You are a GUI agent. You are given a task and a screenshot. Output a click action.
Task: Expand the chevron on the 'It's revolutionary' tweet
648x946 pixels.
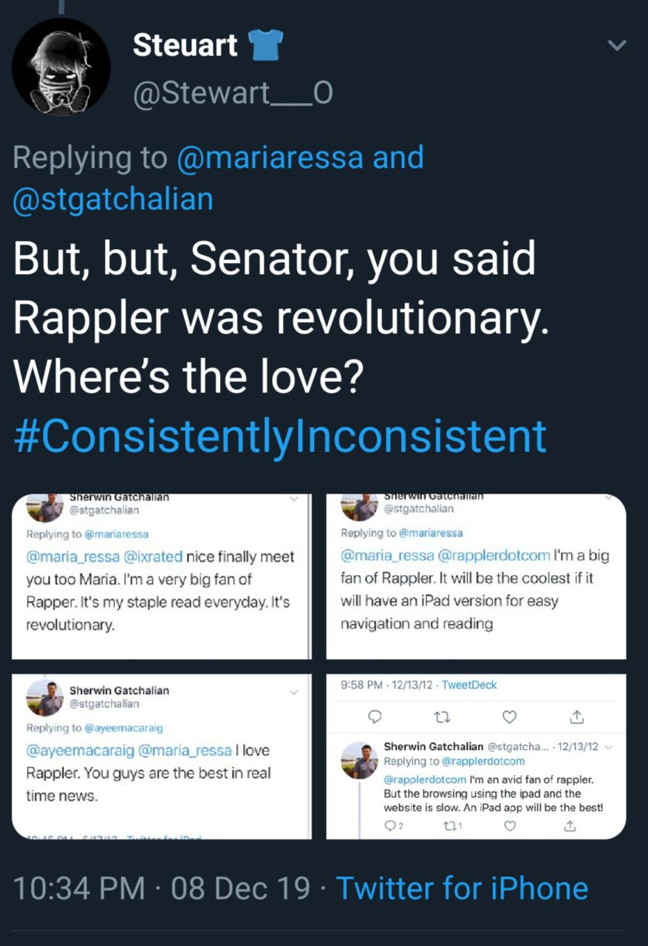click(293, 500)
